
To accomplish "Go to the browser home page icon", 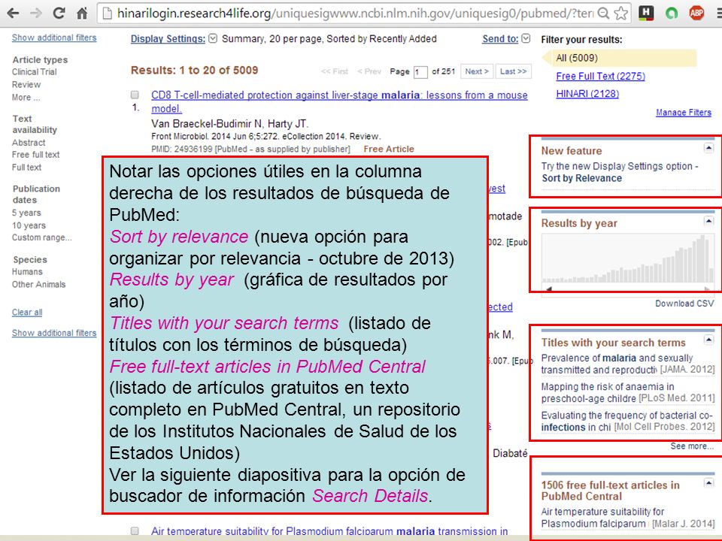I will (x=82, y=13).
